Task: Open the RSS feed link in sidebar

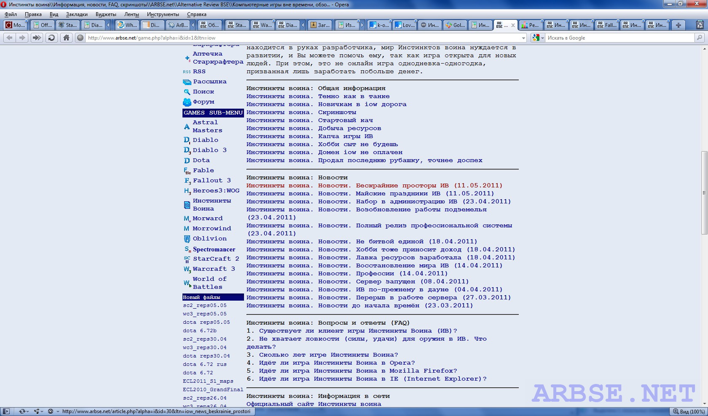Action: [199, 72]
